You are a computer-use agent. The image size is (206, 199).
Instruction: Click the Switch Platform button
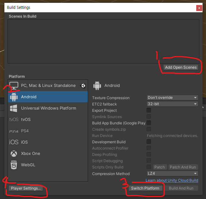point(145,188)
